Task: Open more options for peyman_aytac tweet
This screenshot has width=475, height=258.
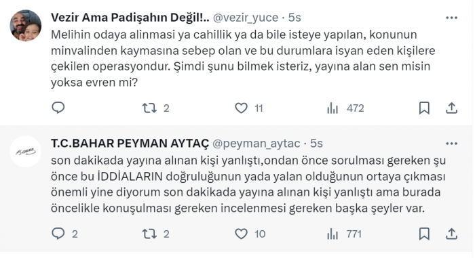Action: point(451,144)
